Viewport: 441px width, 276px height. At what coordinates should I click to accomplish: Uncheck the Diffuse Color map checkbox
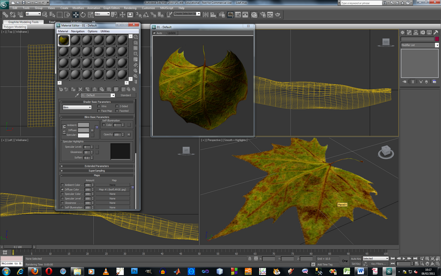point(62,190)
